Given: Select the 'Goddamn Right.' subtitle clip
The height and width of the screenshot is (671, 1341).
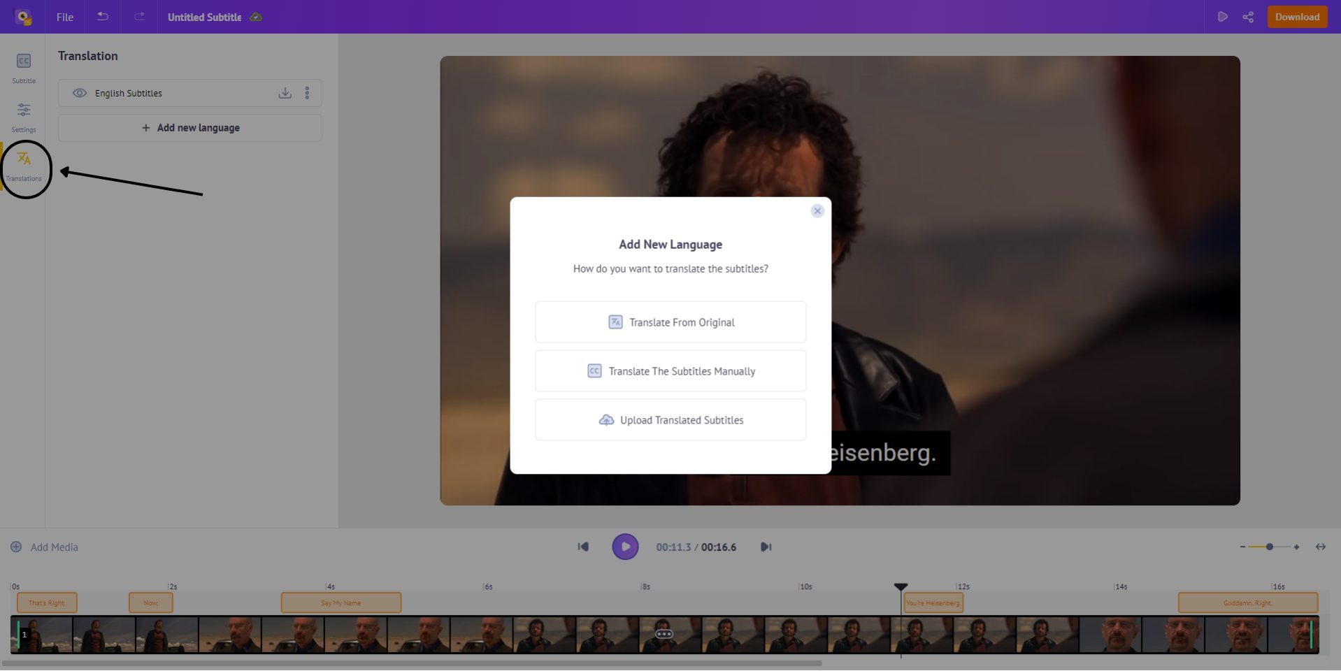Looking at the screenshot, I should (x=1248, y=603).
